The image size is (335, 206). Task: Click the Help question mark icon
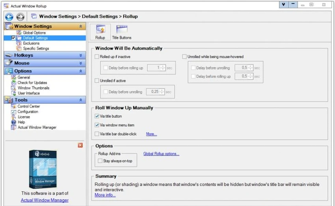(x=14, y=122)
